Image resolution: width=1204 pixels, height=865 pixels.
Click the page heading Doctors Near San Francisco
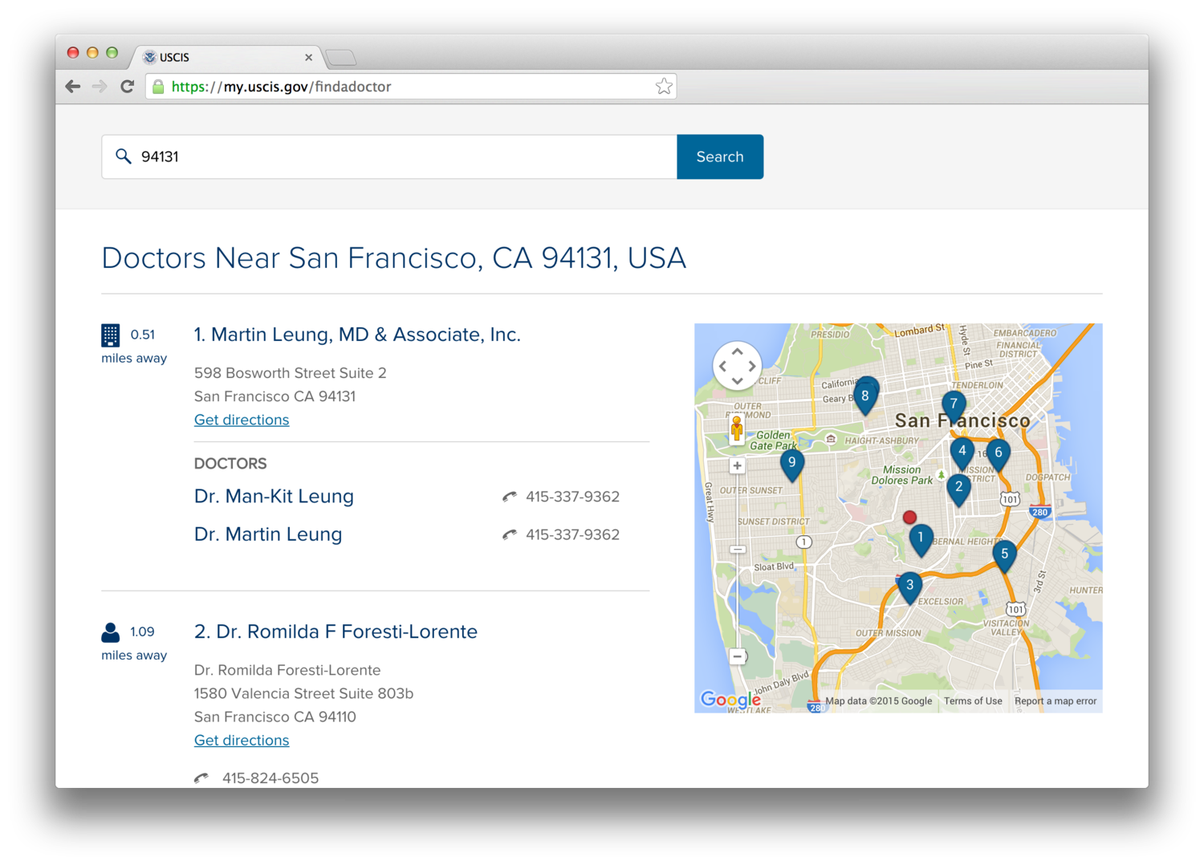click(x=393, y=258)
